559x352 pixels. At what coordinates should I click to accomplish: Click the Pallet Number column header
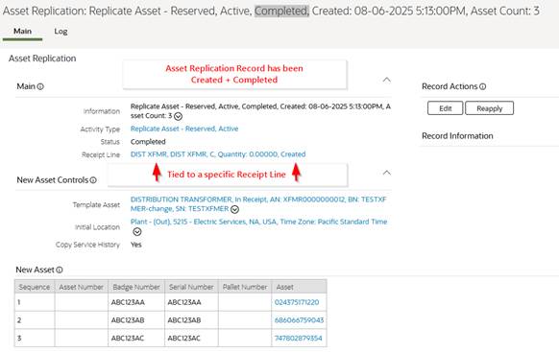click(x=245, y=287)
